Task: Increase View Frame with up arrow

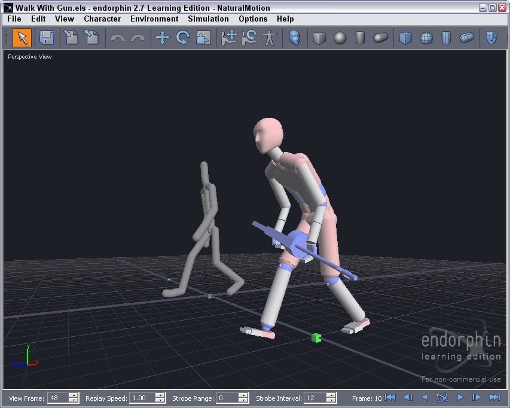Action: [74, 395]
